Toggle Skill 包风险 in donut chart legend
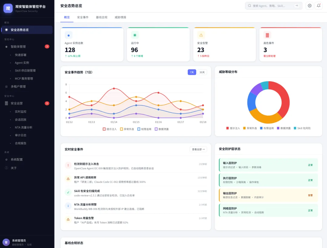 pos(302,128)
